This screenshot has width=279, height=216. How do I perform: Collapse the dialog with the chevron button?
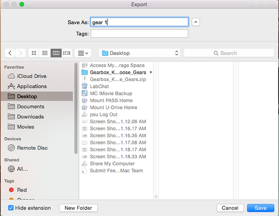point(196,22)
